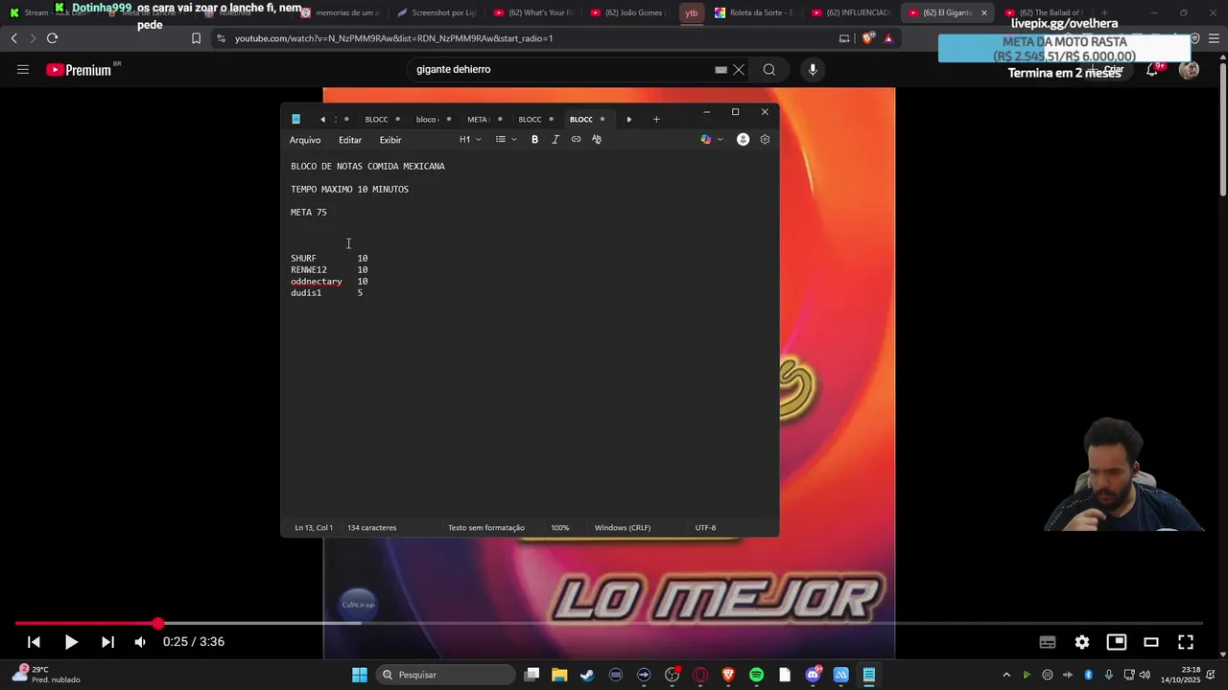The image size is (1228, 690).
Task: Click the Pesquisar taskbar search box
Action: tap(445, 675)
